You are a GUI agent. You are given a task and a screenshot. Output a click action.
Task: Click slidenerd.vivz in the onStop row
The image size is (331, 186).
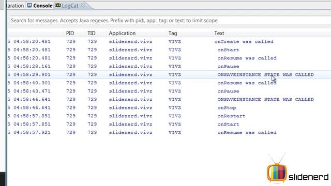[x=130, y=107]
